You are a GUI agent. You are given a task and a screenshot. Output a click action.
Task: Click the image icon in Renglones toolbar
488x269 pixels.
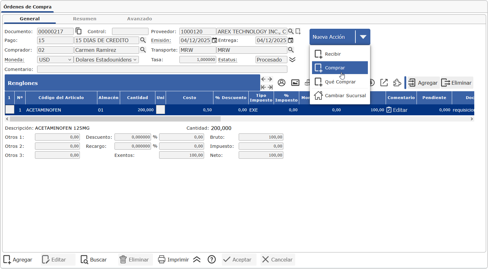295,82
